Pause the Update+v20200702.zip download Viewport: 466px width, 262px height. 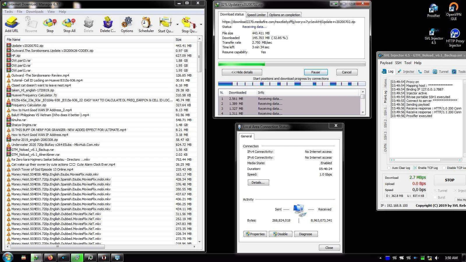[x=316, y=72]
